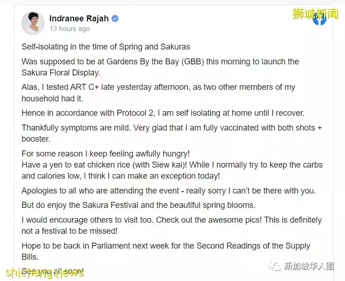Viewport: 345px width, 281px height.
Task: Click the line mentioning Gardens By the Bay
Action: (x=160, y=62)
